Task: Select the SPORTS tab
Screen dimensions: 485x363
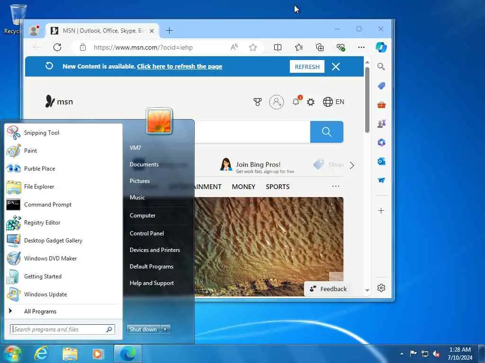Action: (278, 187)
